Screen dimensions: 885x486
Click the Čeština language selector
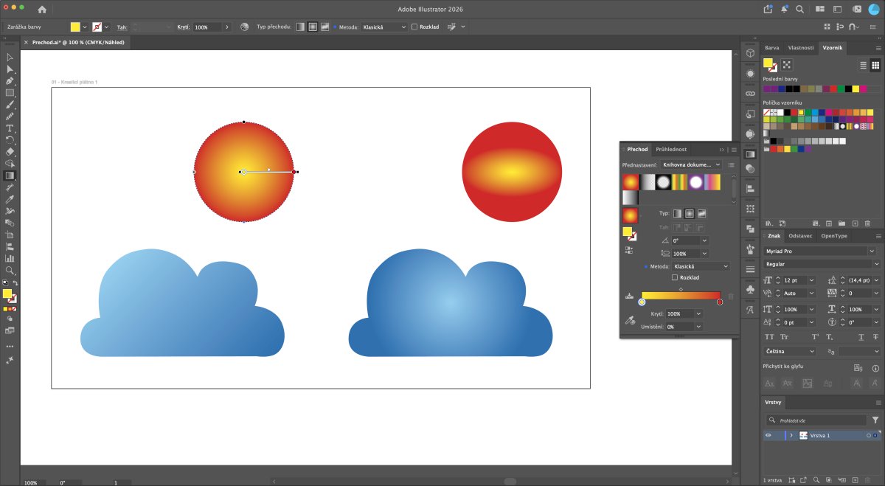pos(790,351)
